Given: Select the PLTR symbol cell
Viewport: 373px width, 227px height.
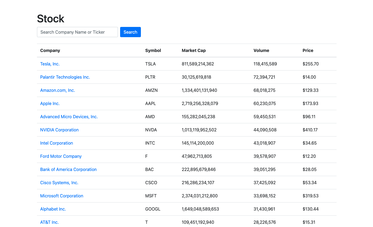Looking at the screenshot, I should pos(150,77).
